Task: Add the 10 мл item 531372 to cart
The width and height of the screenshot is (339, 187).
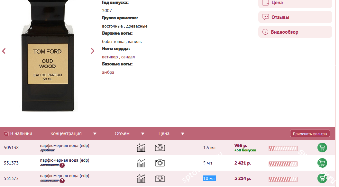Action: [x=322, y=179]
